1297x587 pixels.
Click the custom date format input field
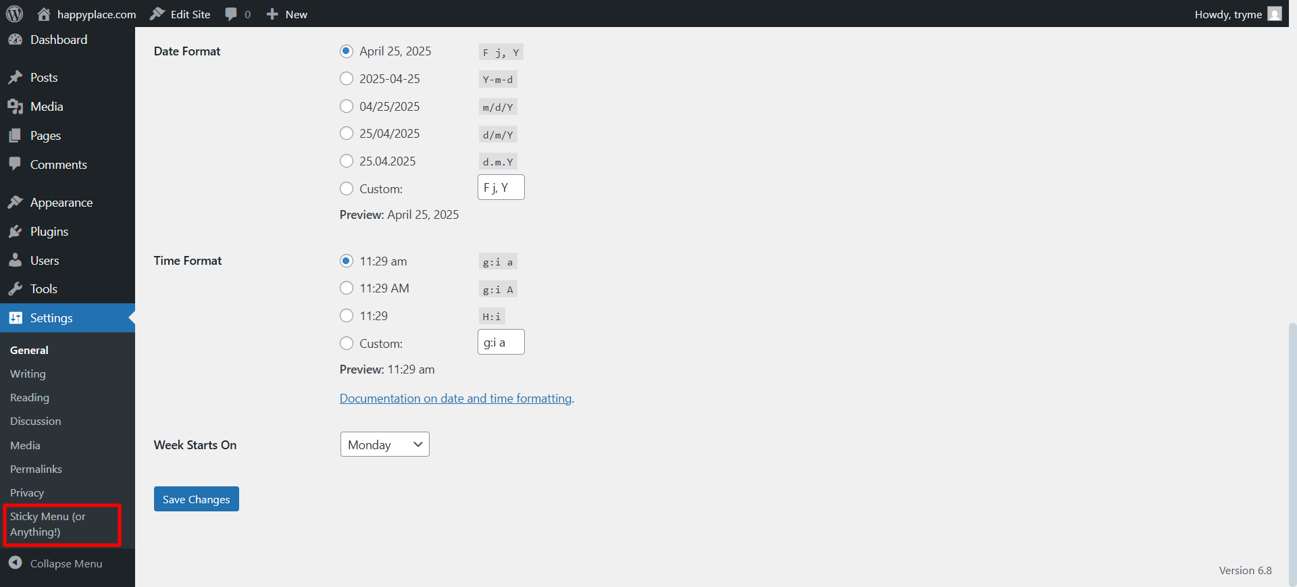(501, 187)
